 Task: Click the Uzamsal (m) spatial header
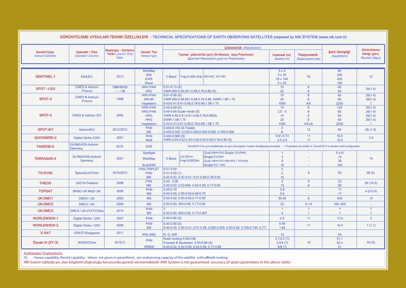[x=282, y=57]
